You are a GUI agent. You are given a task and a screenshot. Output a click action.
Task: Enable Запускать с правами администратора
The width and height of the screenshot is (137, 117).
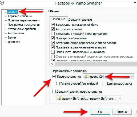[x=53, y=34]
